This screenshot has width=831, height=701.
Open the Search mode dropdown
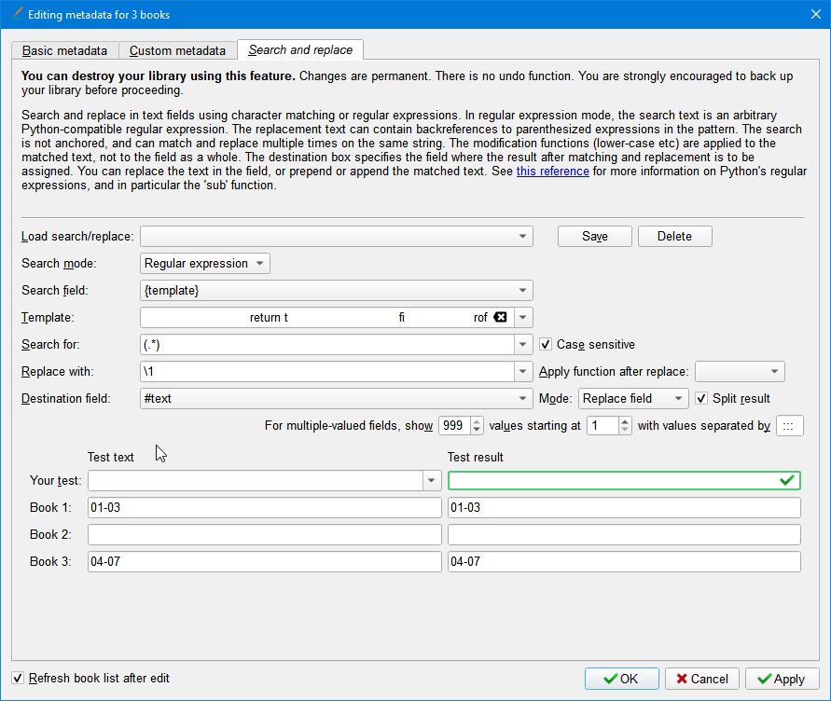pos(205,264)
